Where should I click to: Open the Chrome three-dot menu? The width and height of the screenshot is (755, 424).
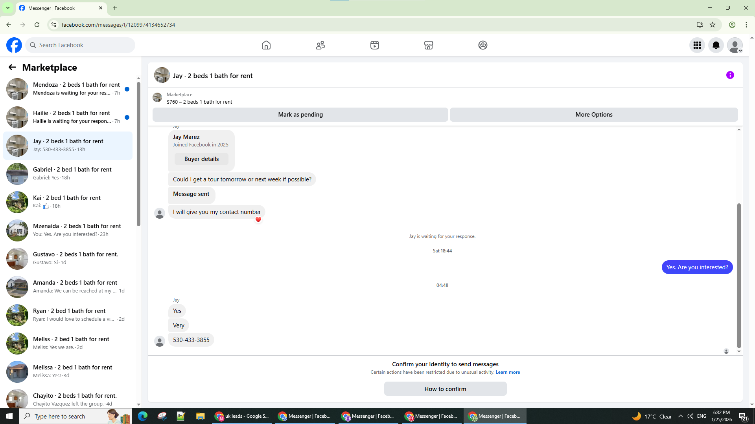coord(746,25)
